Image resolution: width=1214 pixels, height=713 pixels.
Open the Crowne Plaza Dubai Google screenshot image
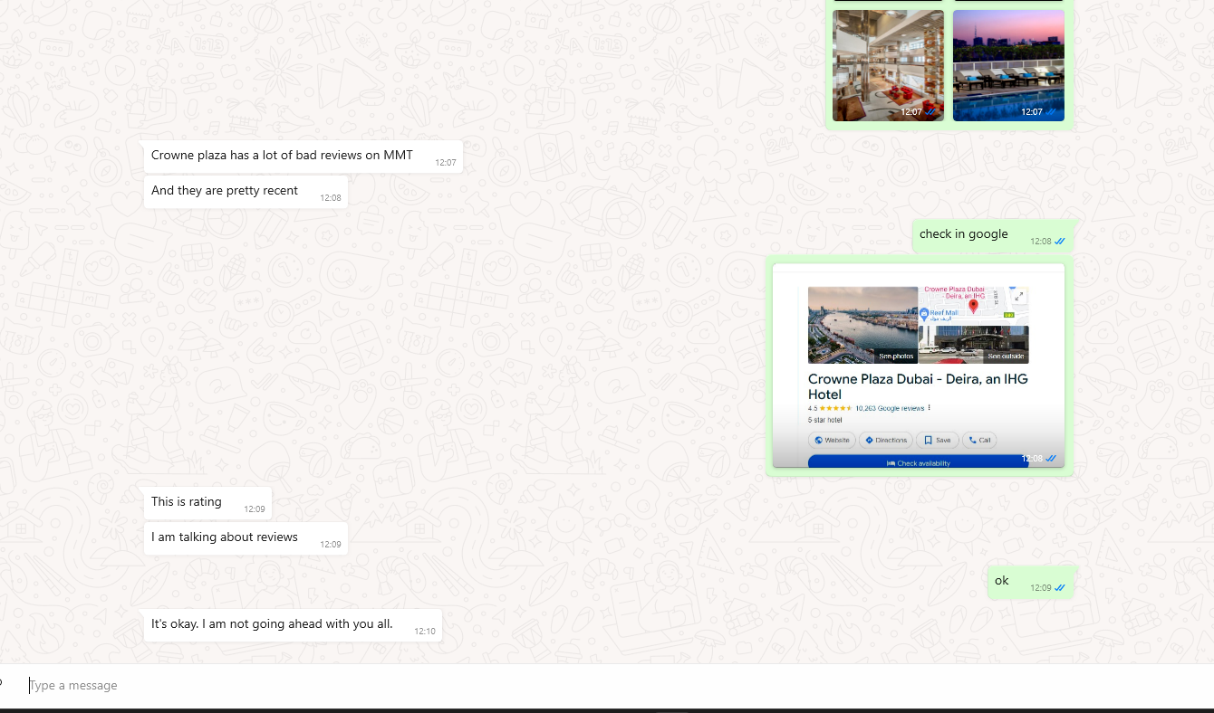click(919, 366)
